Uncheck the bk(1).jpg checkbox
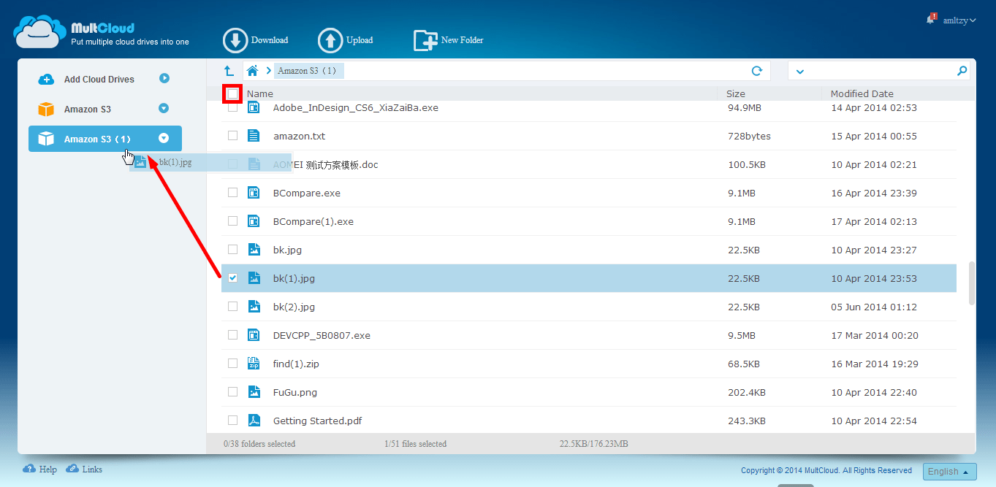 [x=232, y=278]
